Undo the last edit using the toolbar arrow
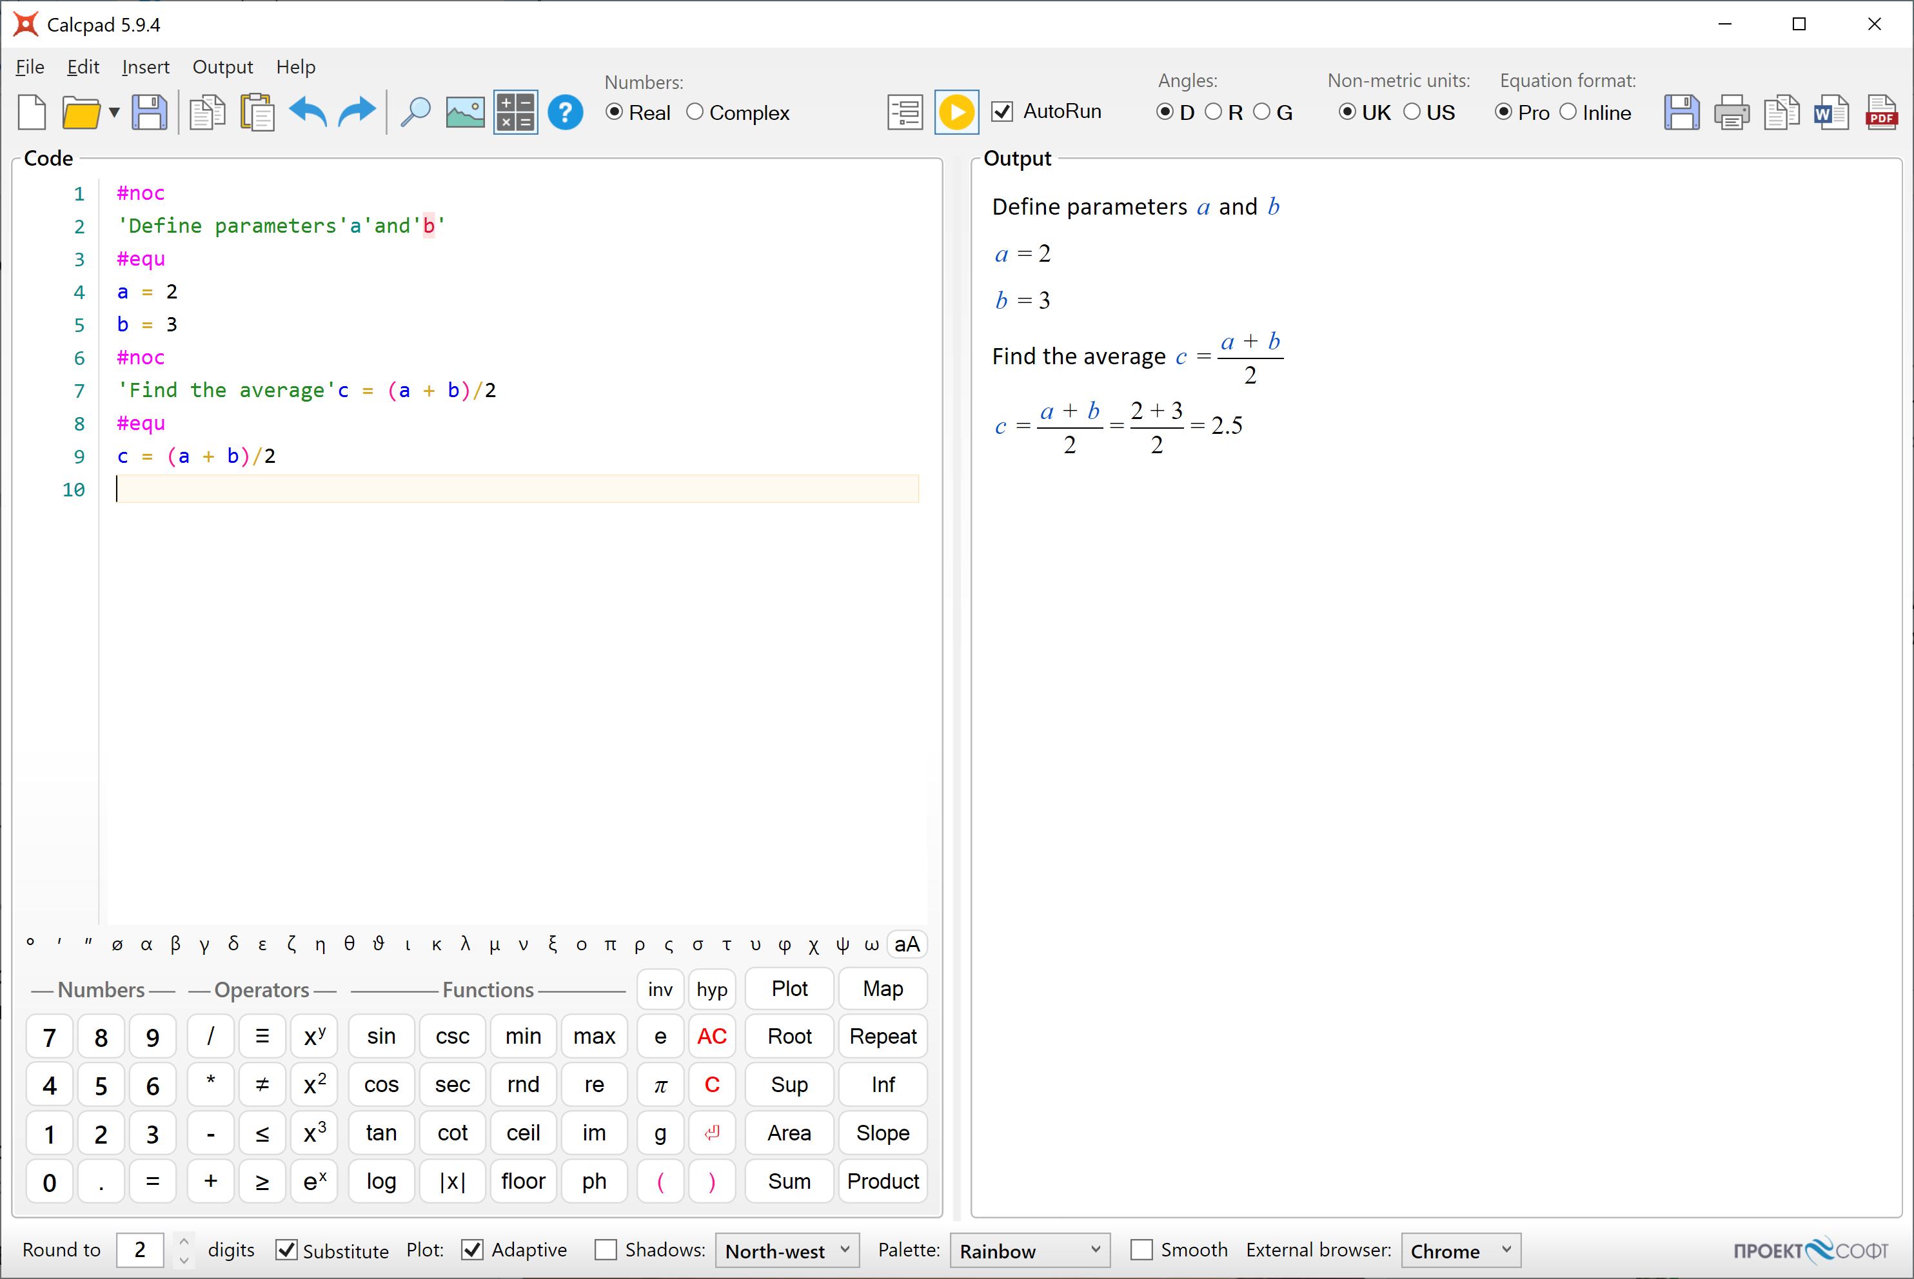The image size is (1914, 1279). coord(308,112)
